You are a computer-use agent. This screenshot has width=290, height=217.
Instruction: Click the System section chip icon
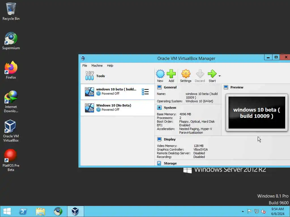[x=159, y=107]
